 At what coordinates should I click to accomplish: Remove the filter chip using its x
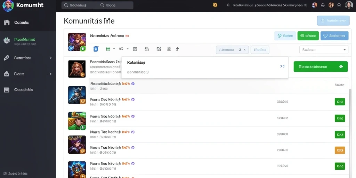244,50
